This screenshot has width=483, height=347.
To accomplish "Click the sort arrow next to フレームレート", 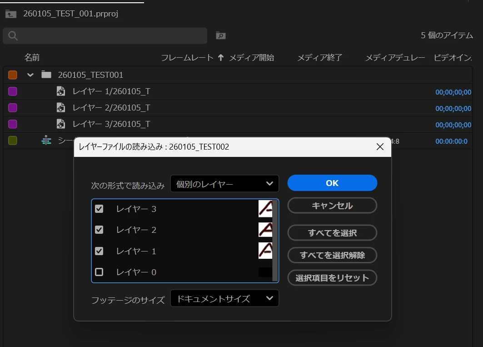I will [x=220, y=57].
